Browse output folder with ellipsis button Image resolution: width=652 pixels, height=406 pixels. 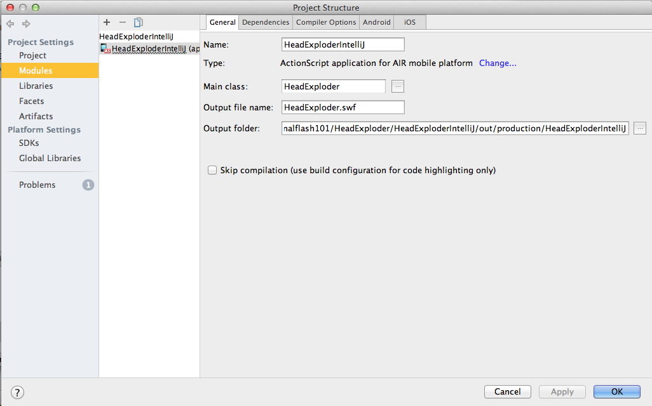640,128
